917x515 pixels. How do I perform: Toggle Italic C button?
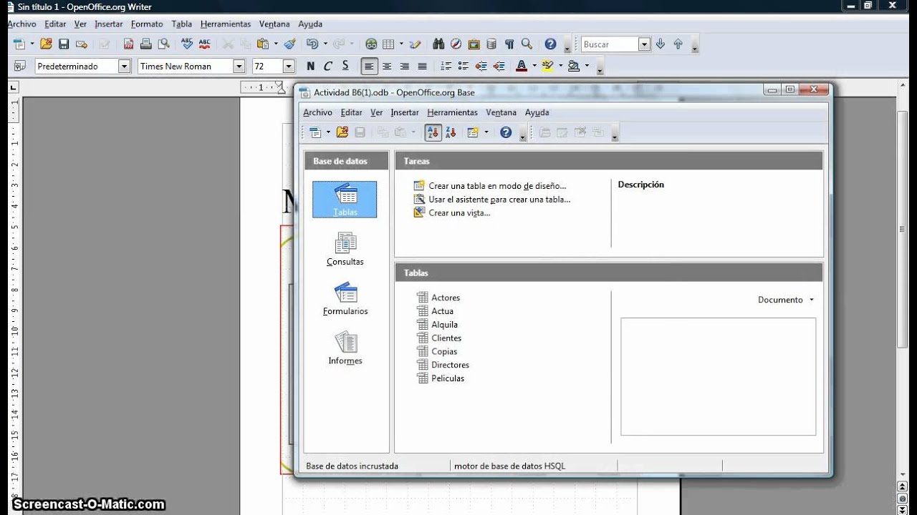(328, 66)
